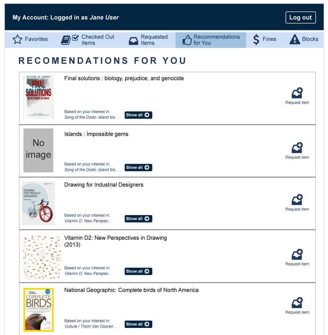This screenshot has height=335, width=328.
Task: Open Vulture / Thom Van Dooren link
Action: click(92, 327)
